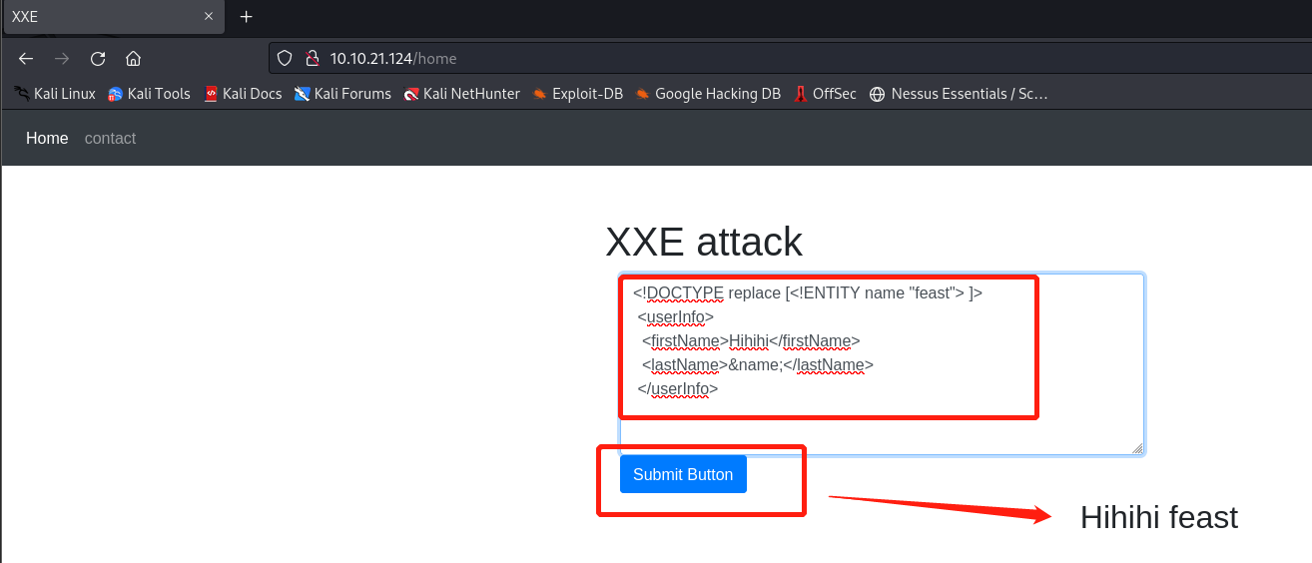1312x563 pixels.
Task: Open the Kali Forums bookmark
Action: coord(342,94)
